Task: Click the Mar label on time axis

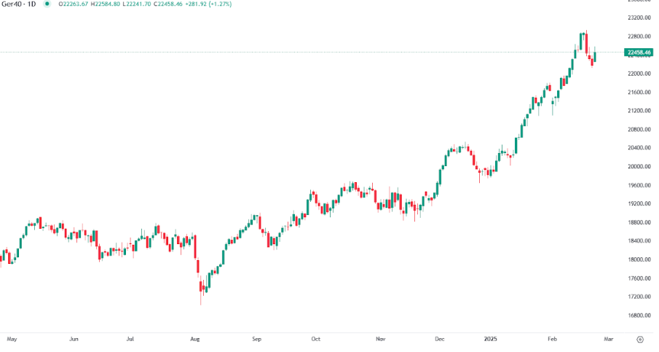Action: click(x=609, y=340)
